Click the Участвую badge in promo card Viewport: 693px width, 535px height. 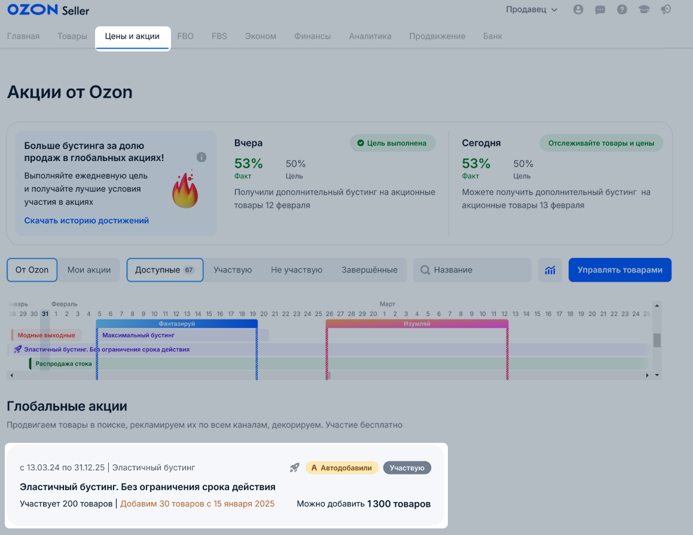(x=407, y=468)
